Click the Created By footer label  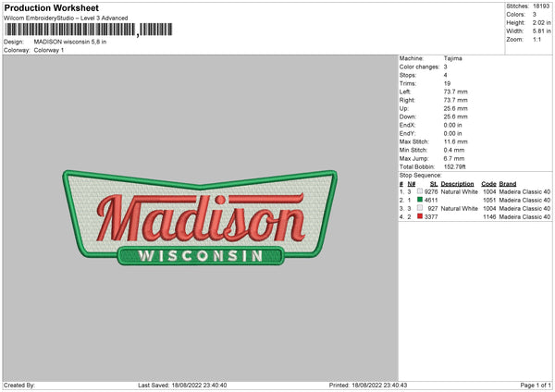19,386
